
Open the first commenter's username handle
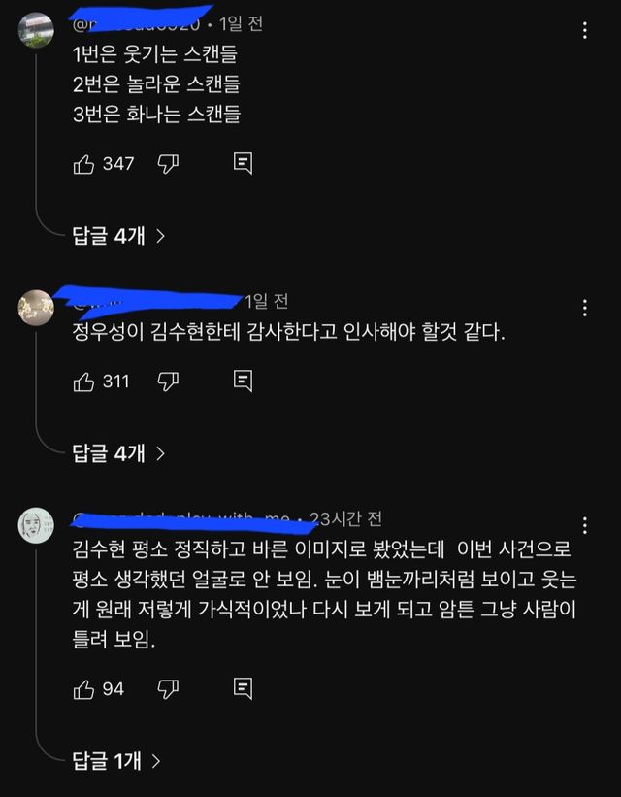pyautogui.click(x=136, y=24)
